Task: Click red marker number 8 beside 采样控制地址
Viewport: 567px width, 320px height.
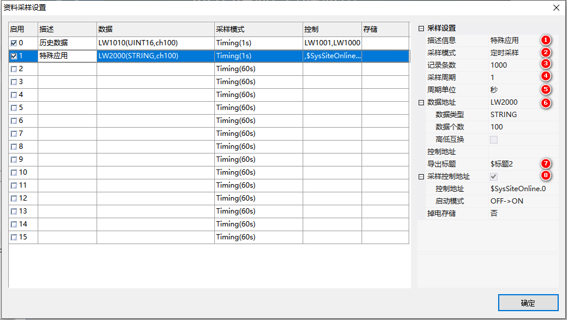Action: (546, 175)
